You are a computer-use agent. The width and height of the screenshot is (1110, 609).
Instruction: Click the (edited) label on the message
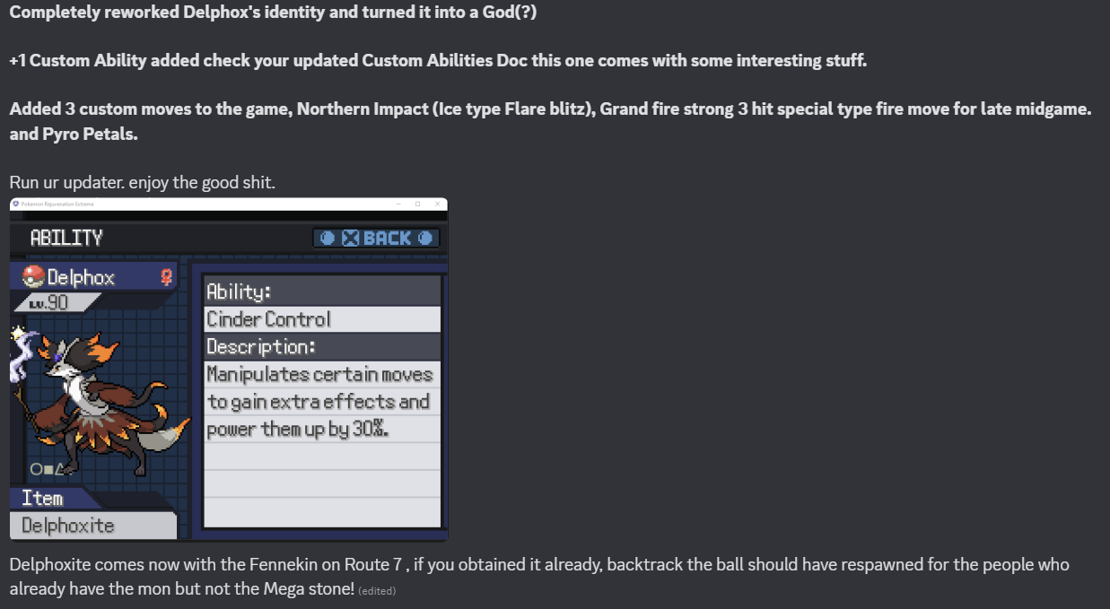tap(377, 590)
